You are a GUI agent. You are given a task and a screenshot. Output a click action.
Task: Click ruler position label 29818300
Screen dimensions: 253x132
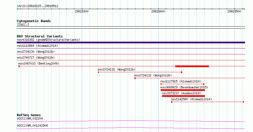pos(82,11)
